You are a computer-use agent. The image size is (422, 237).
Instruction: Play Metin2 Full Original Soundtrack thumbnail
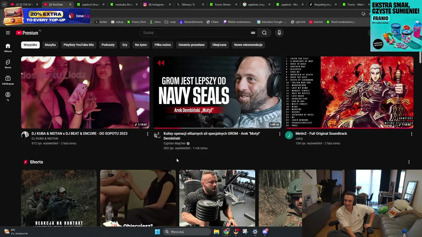click(349, 92)
